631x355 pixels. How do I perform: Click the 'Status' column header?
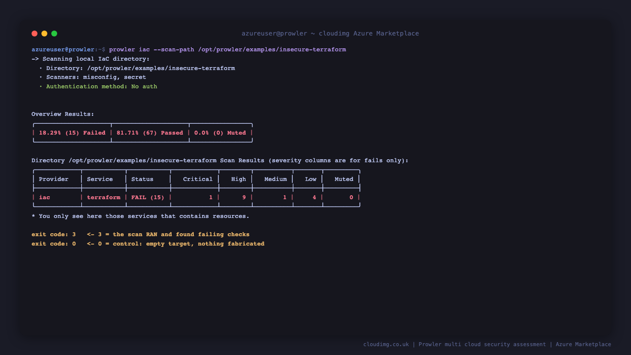[142, 179]
